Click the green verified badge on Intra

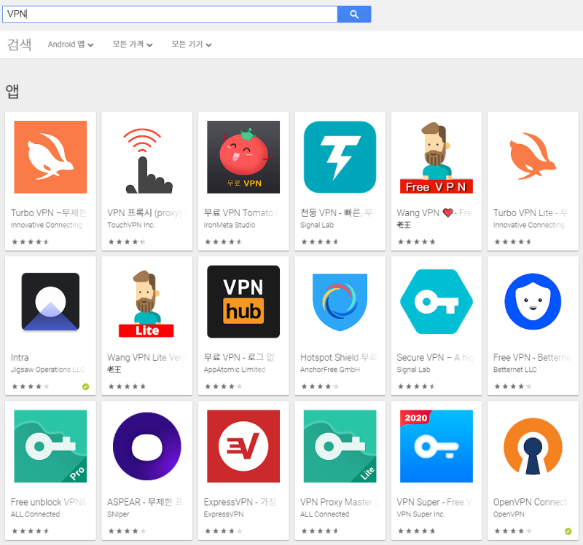click(85, 386)
